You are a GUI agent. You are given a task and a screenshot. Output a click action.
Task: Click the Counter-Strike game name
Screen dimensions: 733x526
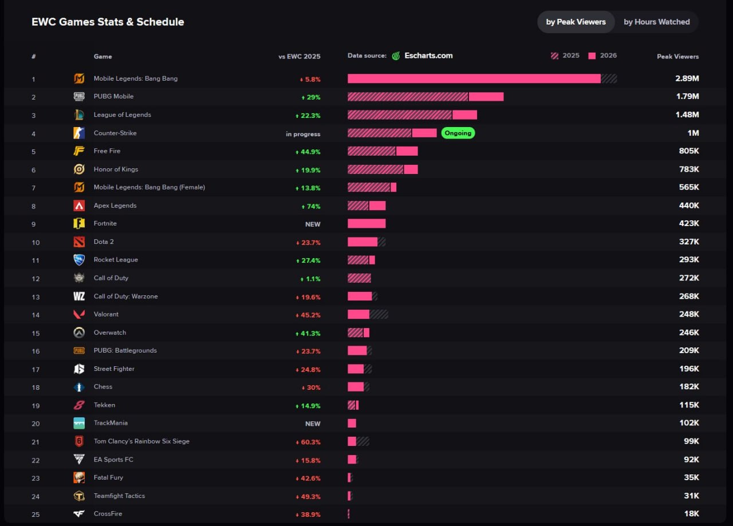[115, 133]
